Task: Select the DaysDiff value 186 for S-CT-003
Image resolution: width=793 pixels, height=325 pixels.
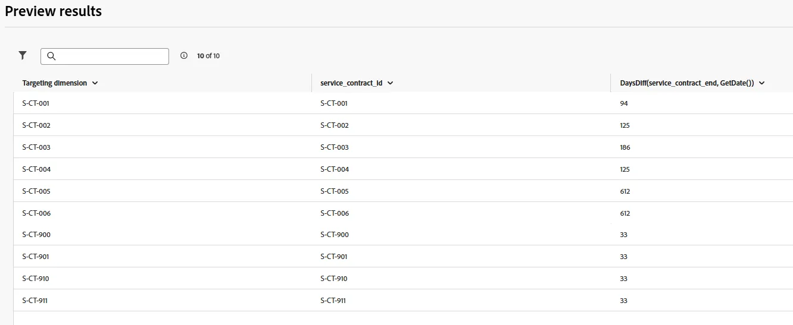Action: [625, 147]
